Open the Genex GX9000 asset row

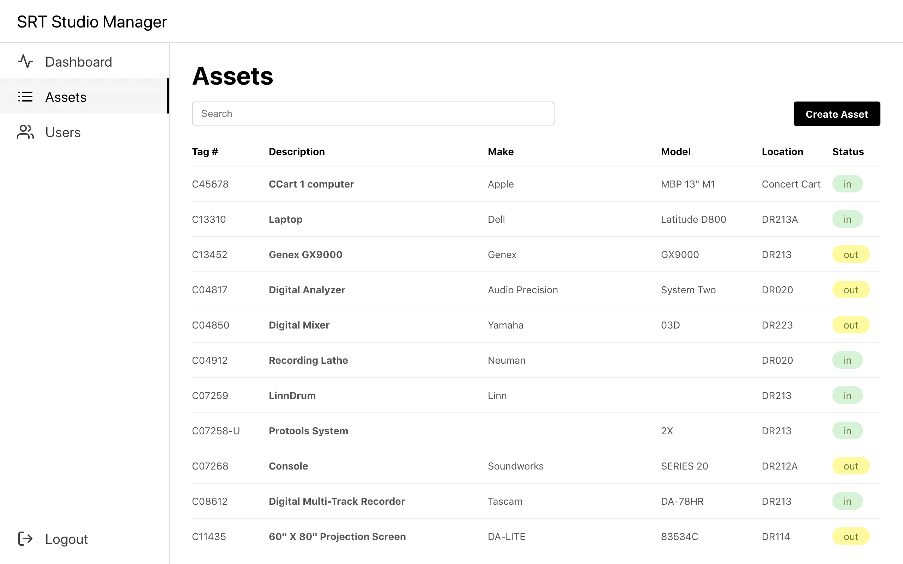point(305,255)
